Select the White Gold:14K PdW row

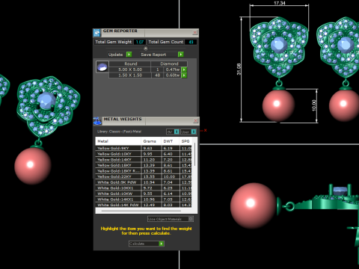tap(144, 205)
